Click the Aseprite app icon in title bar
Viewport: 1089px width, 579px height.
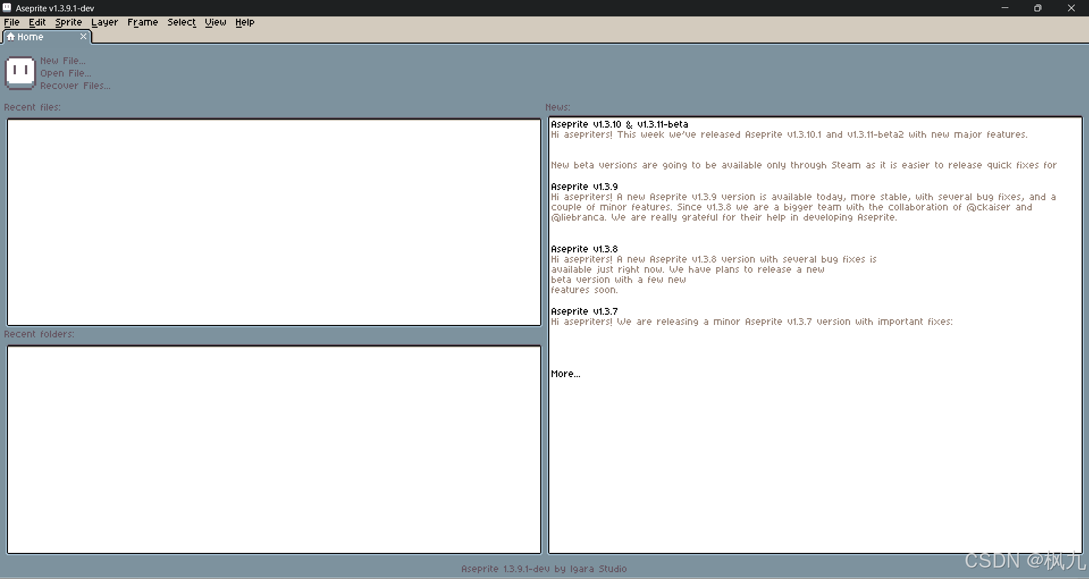(x=7, y=8)
